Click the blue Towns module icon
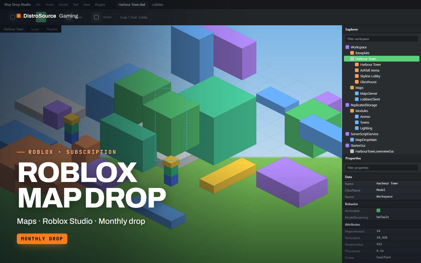The image size is (421, 263). (x=357, y=122)
